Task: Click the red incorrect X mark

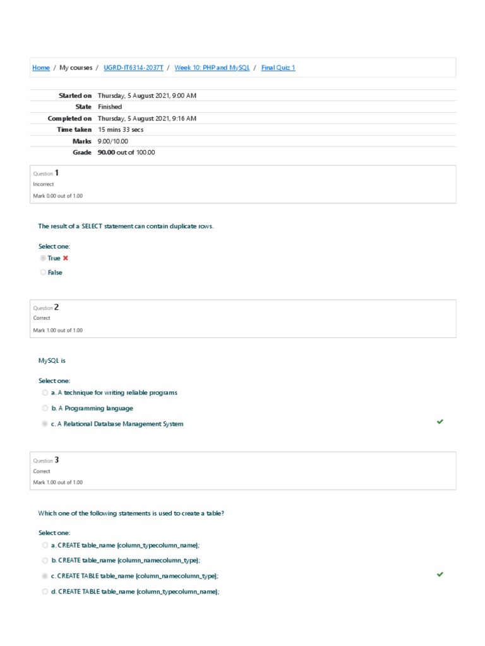Action: (66, 259)
